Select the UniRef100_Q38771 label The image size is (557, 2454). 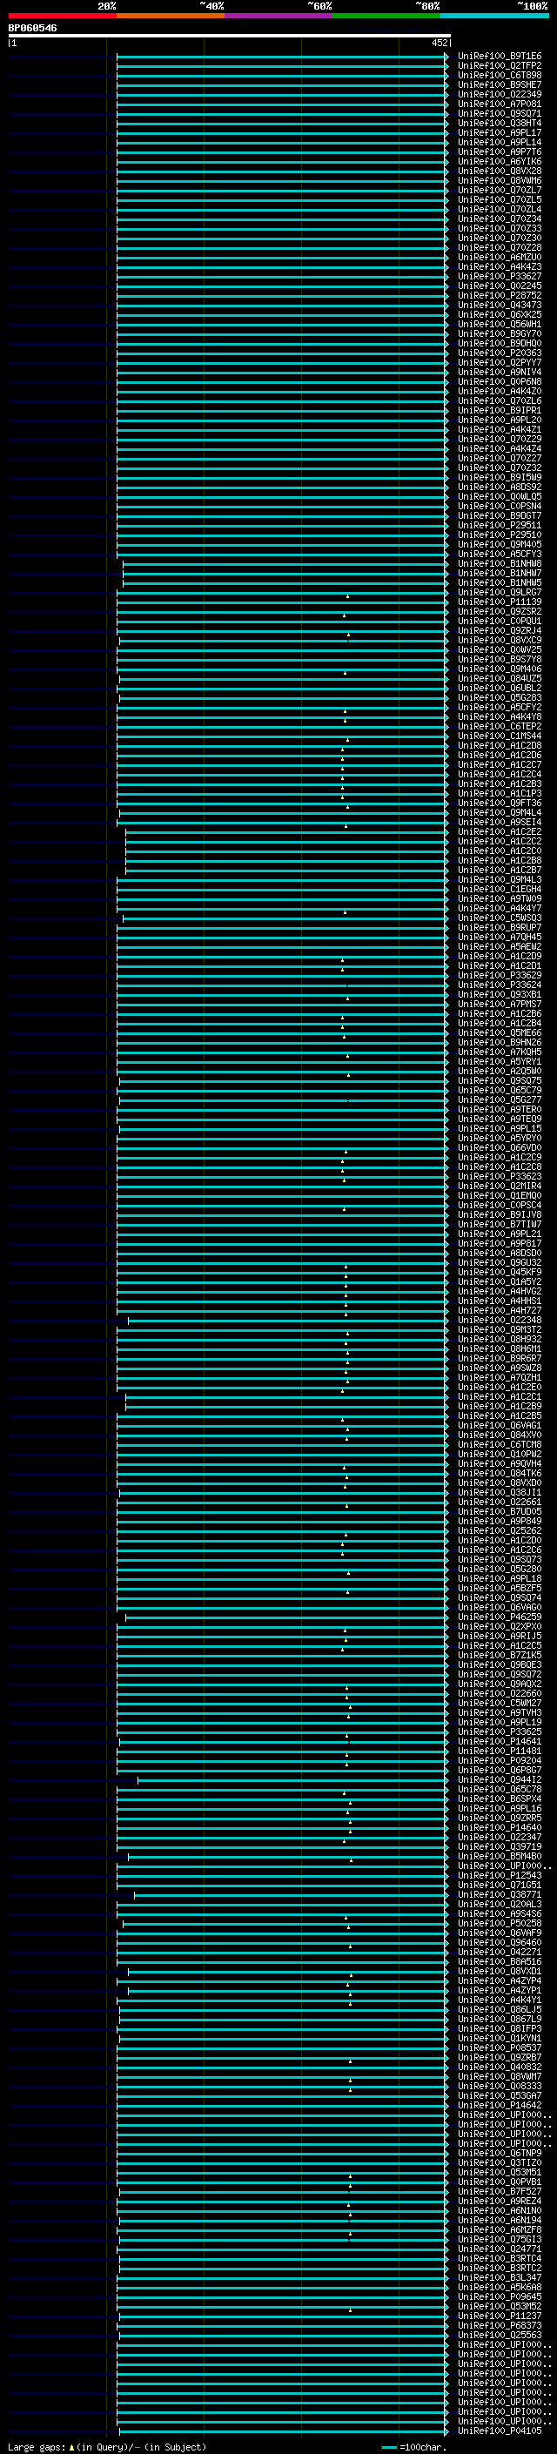click(500, 1894)
